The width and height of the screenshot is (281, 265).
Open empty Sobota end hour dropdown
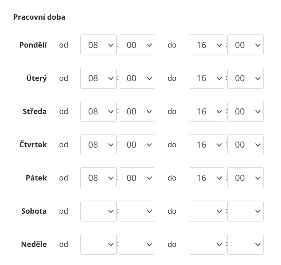tap(207, 211)
